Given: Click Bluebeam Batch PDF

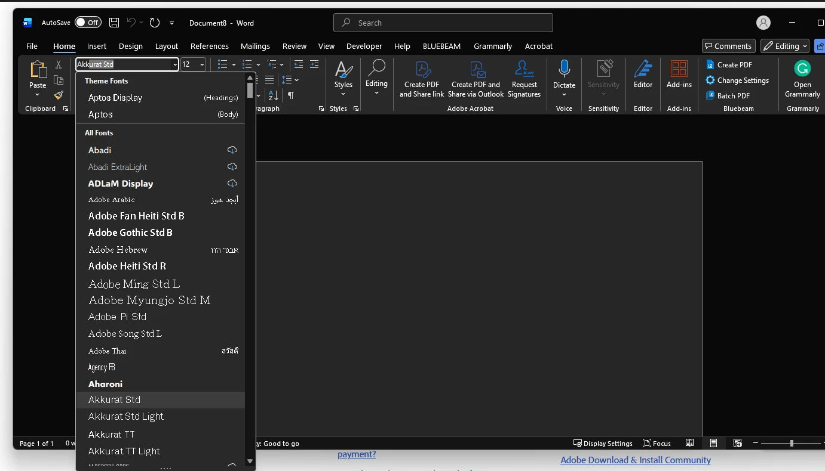Looking at the screenshot, I should point(728,95).
